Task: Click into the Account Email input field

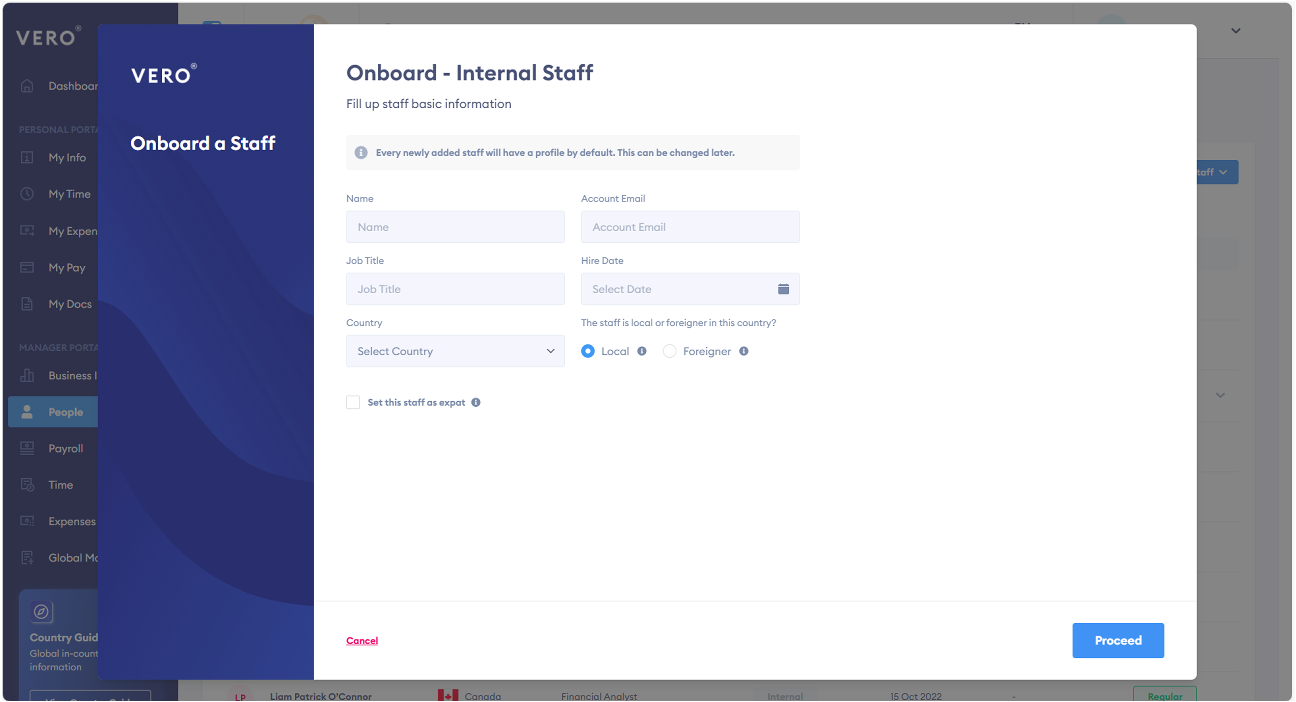Action: click(690, 227)
